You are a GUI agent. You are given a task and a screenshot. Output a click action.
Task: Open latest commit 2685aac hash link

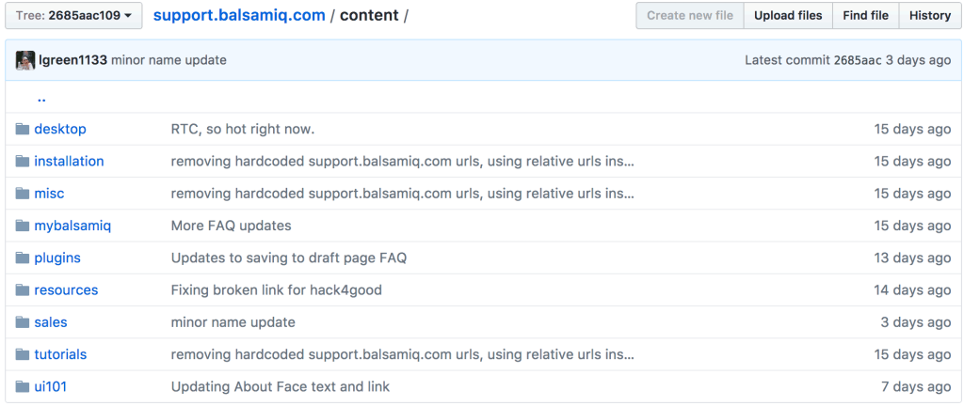[x=858, y=60]
